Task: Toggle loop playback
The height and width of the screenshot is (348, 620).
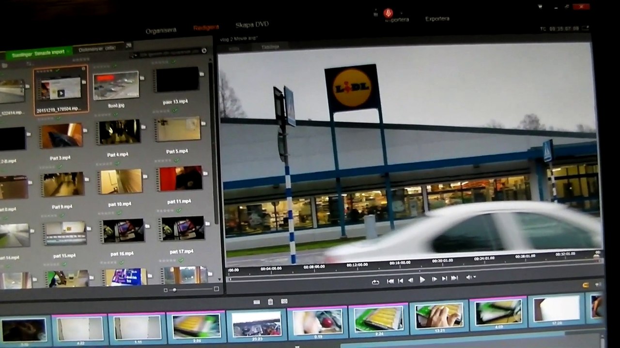Action: click(375, 282)
